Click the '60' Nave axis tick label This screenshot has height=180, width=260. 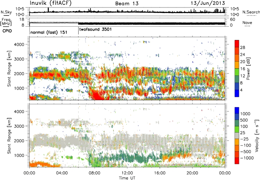point(233,19)
